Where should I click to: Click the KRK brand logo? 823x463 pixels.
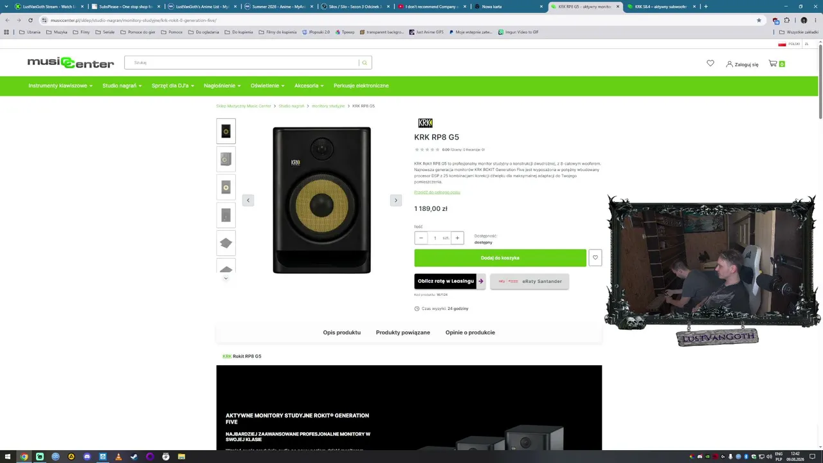pyautogui.click(x=425, y=123)
